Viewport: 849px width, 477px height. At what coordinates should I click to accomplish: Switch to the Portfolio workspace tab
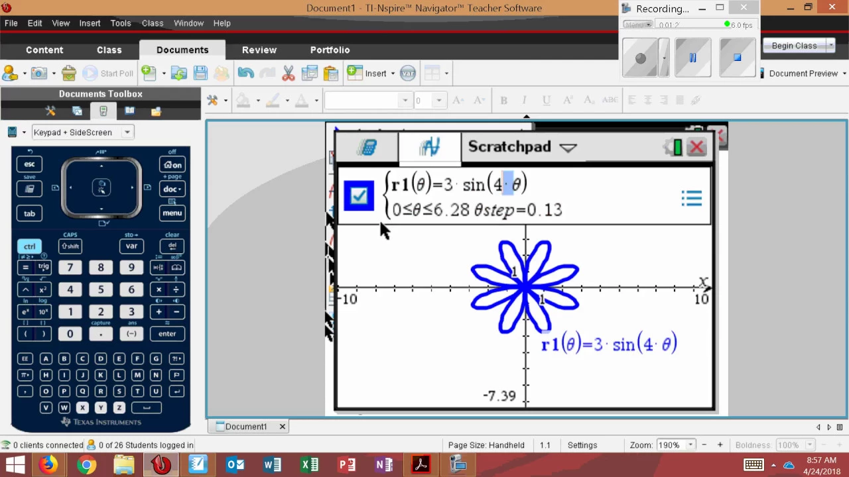click(330, 50)
